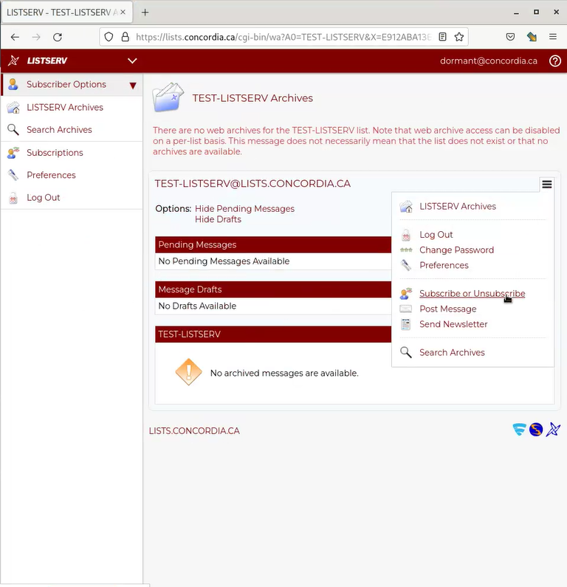Select the LISTSERV - TEST-LISTSERV browser tab
567x587 pixels.
(x=66, y=13)
